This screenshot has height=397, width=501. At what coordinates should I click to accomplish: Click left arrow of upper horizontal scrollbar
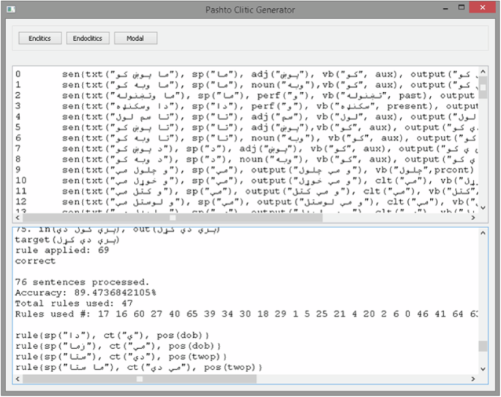[18, 218]
